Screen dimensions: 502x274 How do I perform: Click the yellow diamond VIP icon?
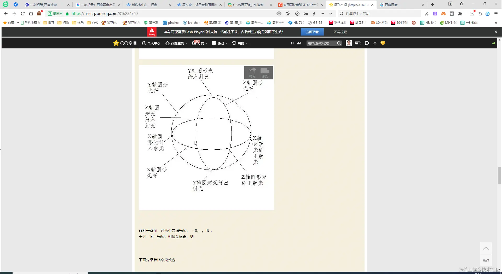click(383, 43)
